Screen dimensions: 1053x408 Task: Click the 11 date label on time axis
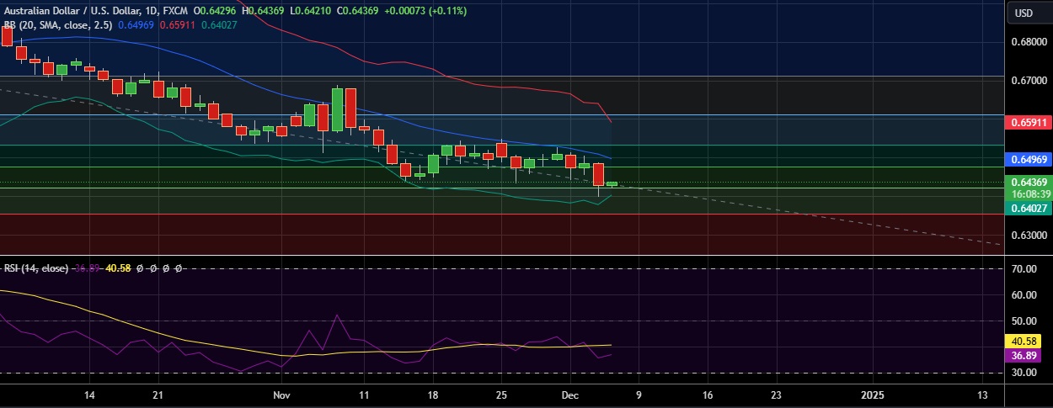[x=364, y=395]
